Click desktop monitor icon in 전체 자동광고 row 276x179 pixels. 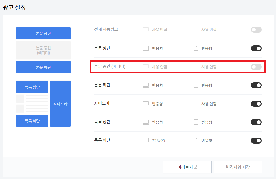146,30
